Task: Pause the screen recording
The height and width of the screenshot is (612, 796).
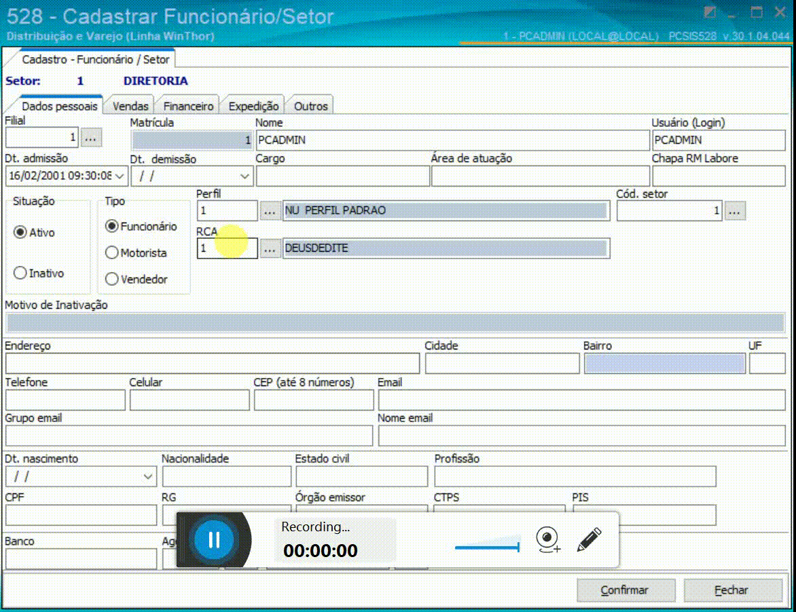Action: point(214,539)
